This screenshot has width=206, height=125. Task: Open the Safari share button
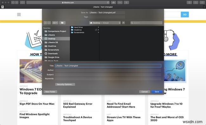click(196, 3)
